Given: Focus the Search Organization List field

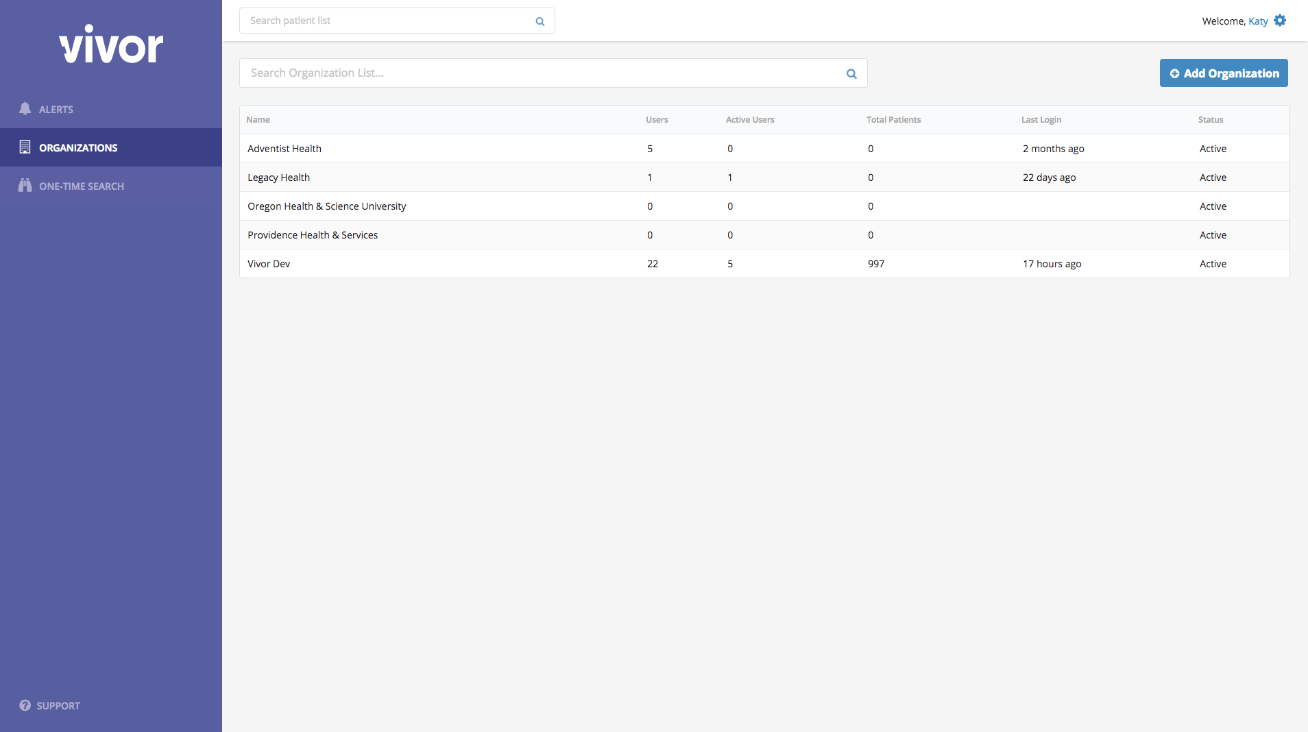Looking at the screenshot, I should tap(553, 73).
